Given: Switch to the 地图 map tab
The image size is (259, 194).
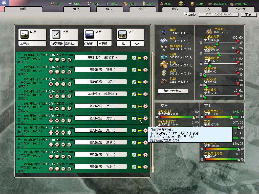Looking at the screenshot, I should (x=23, y=9).
